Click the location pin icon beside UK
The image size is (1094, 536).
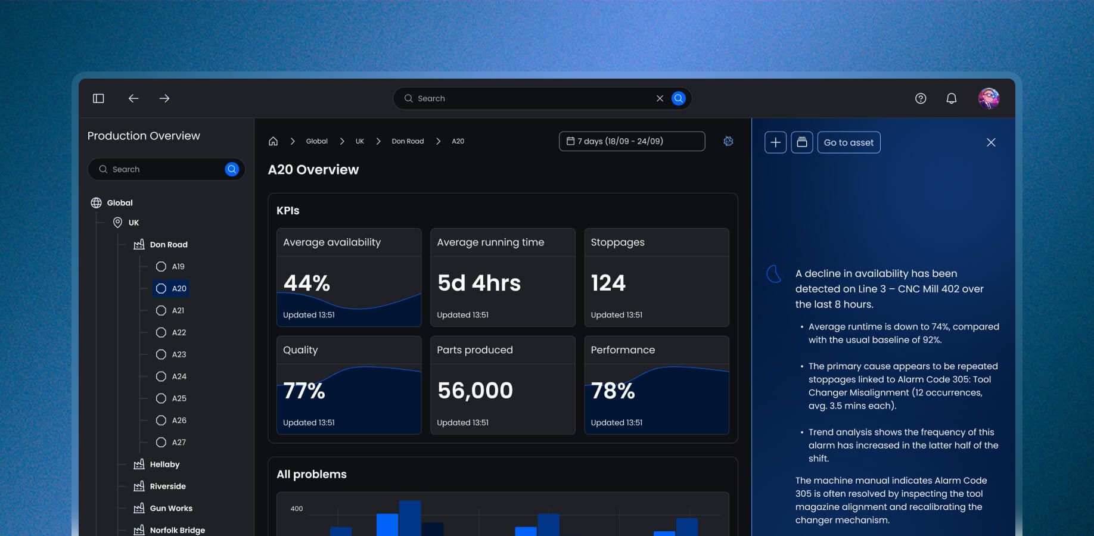[x=117, y=223]
